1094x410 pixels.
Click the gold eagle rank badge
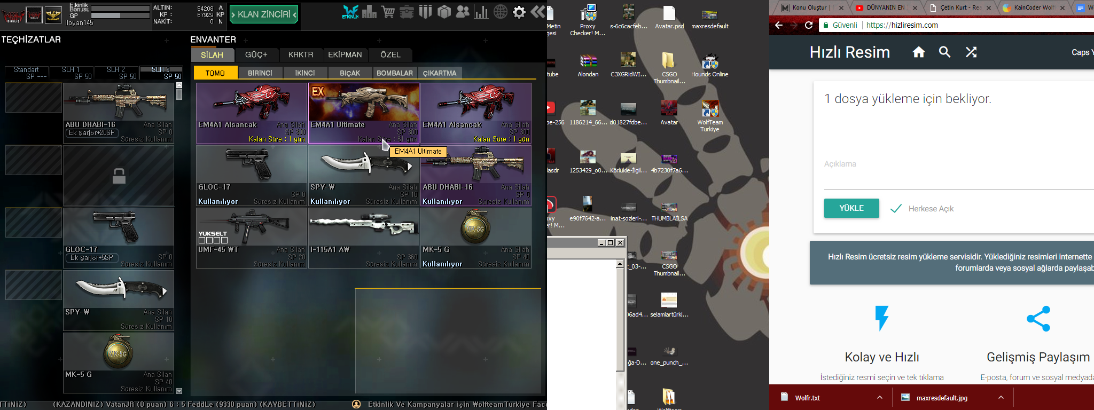point(53,15)
